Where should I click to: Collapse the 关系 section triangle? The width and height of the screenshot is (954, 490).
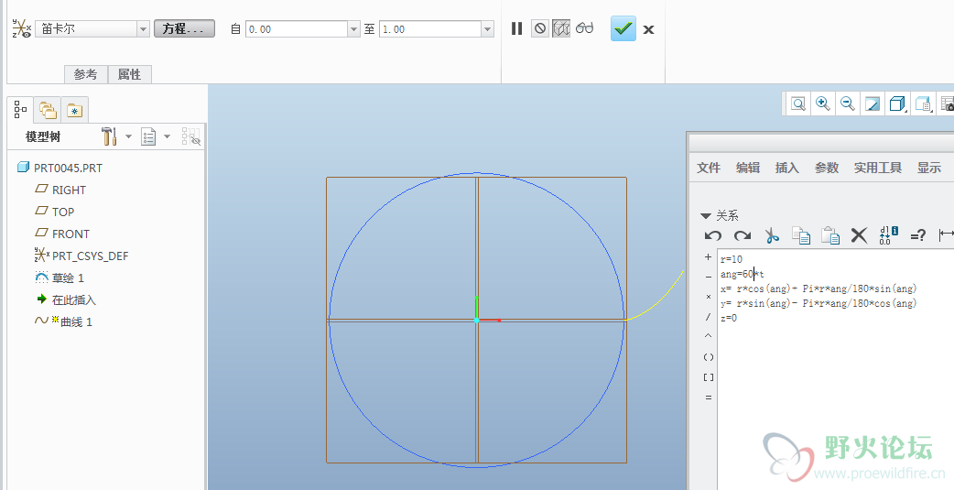(x=705, y=216)
